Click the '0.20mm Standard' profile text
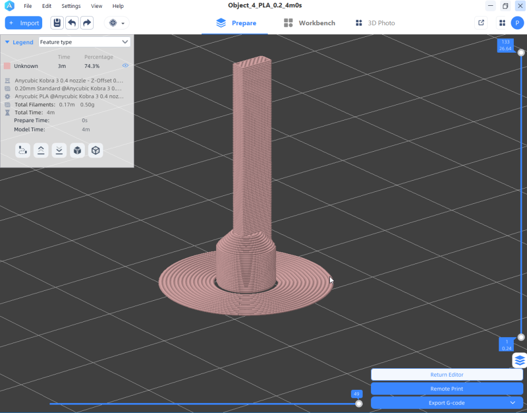The image size is (527, 413). tap(68, 88)
